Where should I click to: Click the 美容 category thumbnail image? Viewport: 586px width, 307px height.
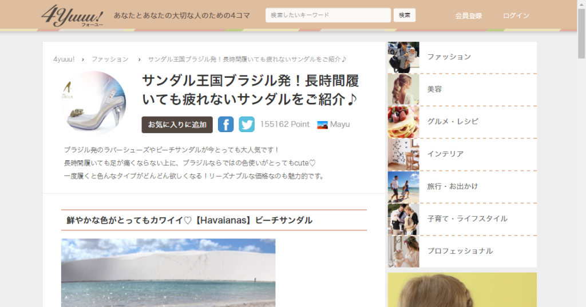coord(403,90)
